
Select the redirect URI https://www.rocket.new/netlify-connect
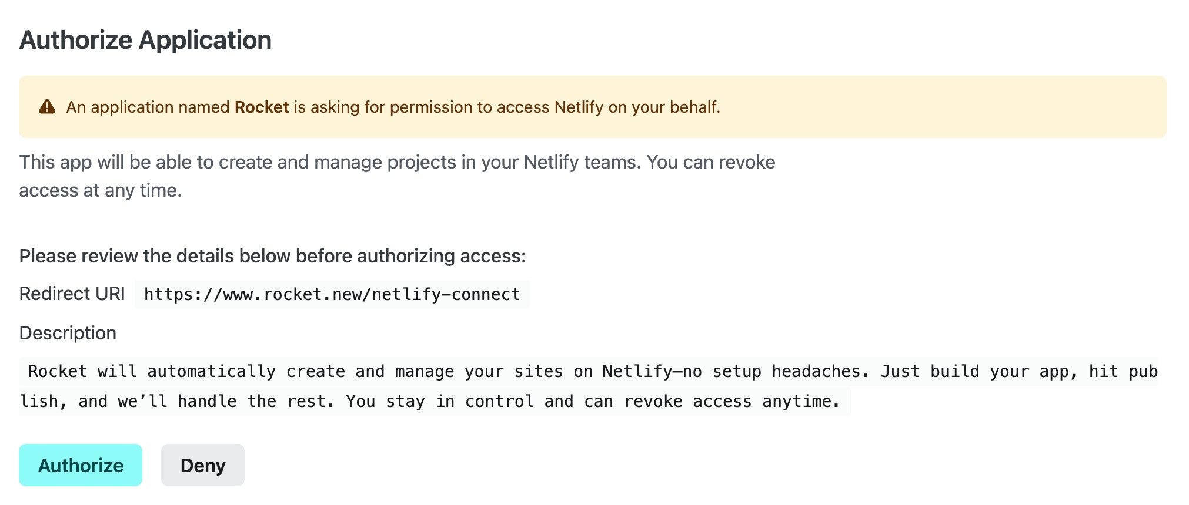click(331, 294)
